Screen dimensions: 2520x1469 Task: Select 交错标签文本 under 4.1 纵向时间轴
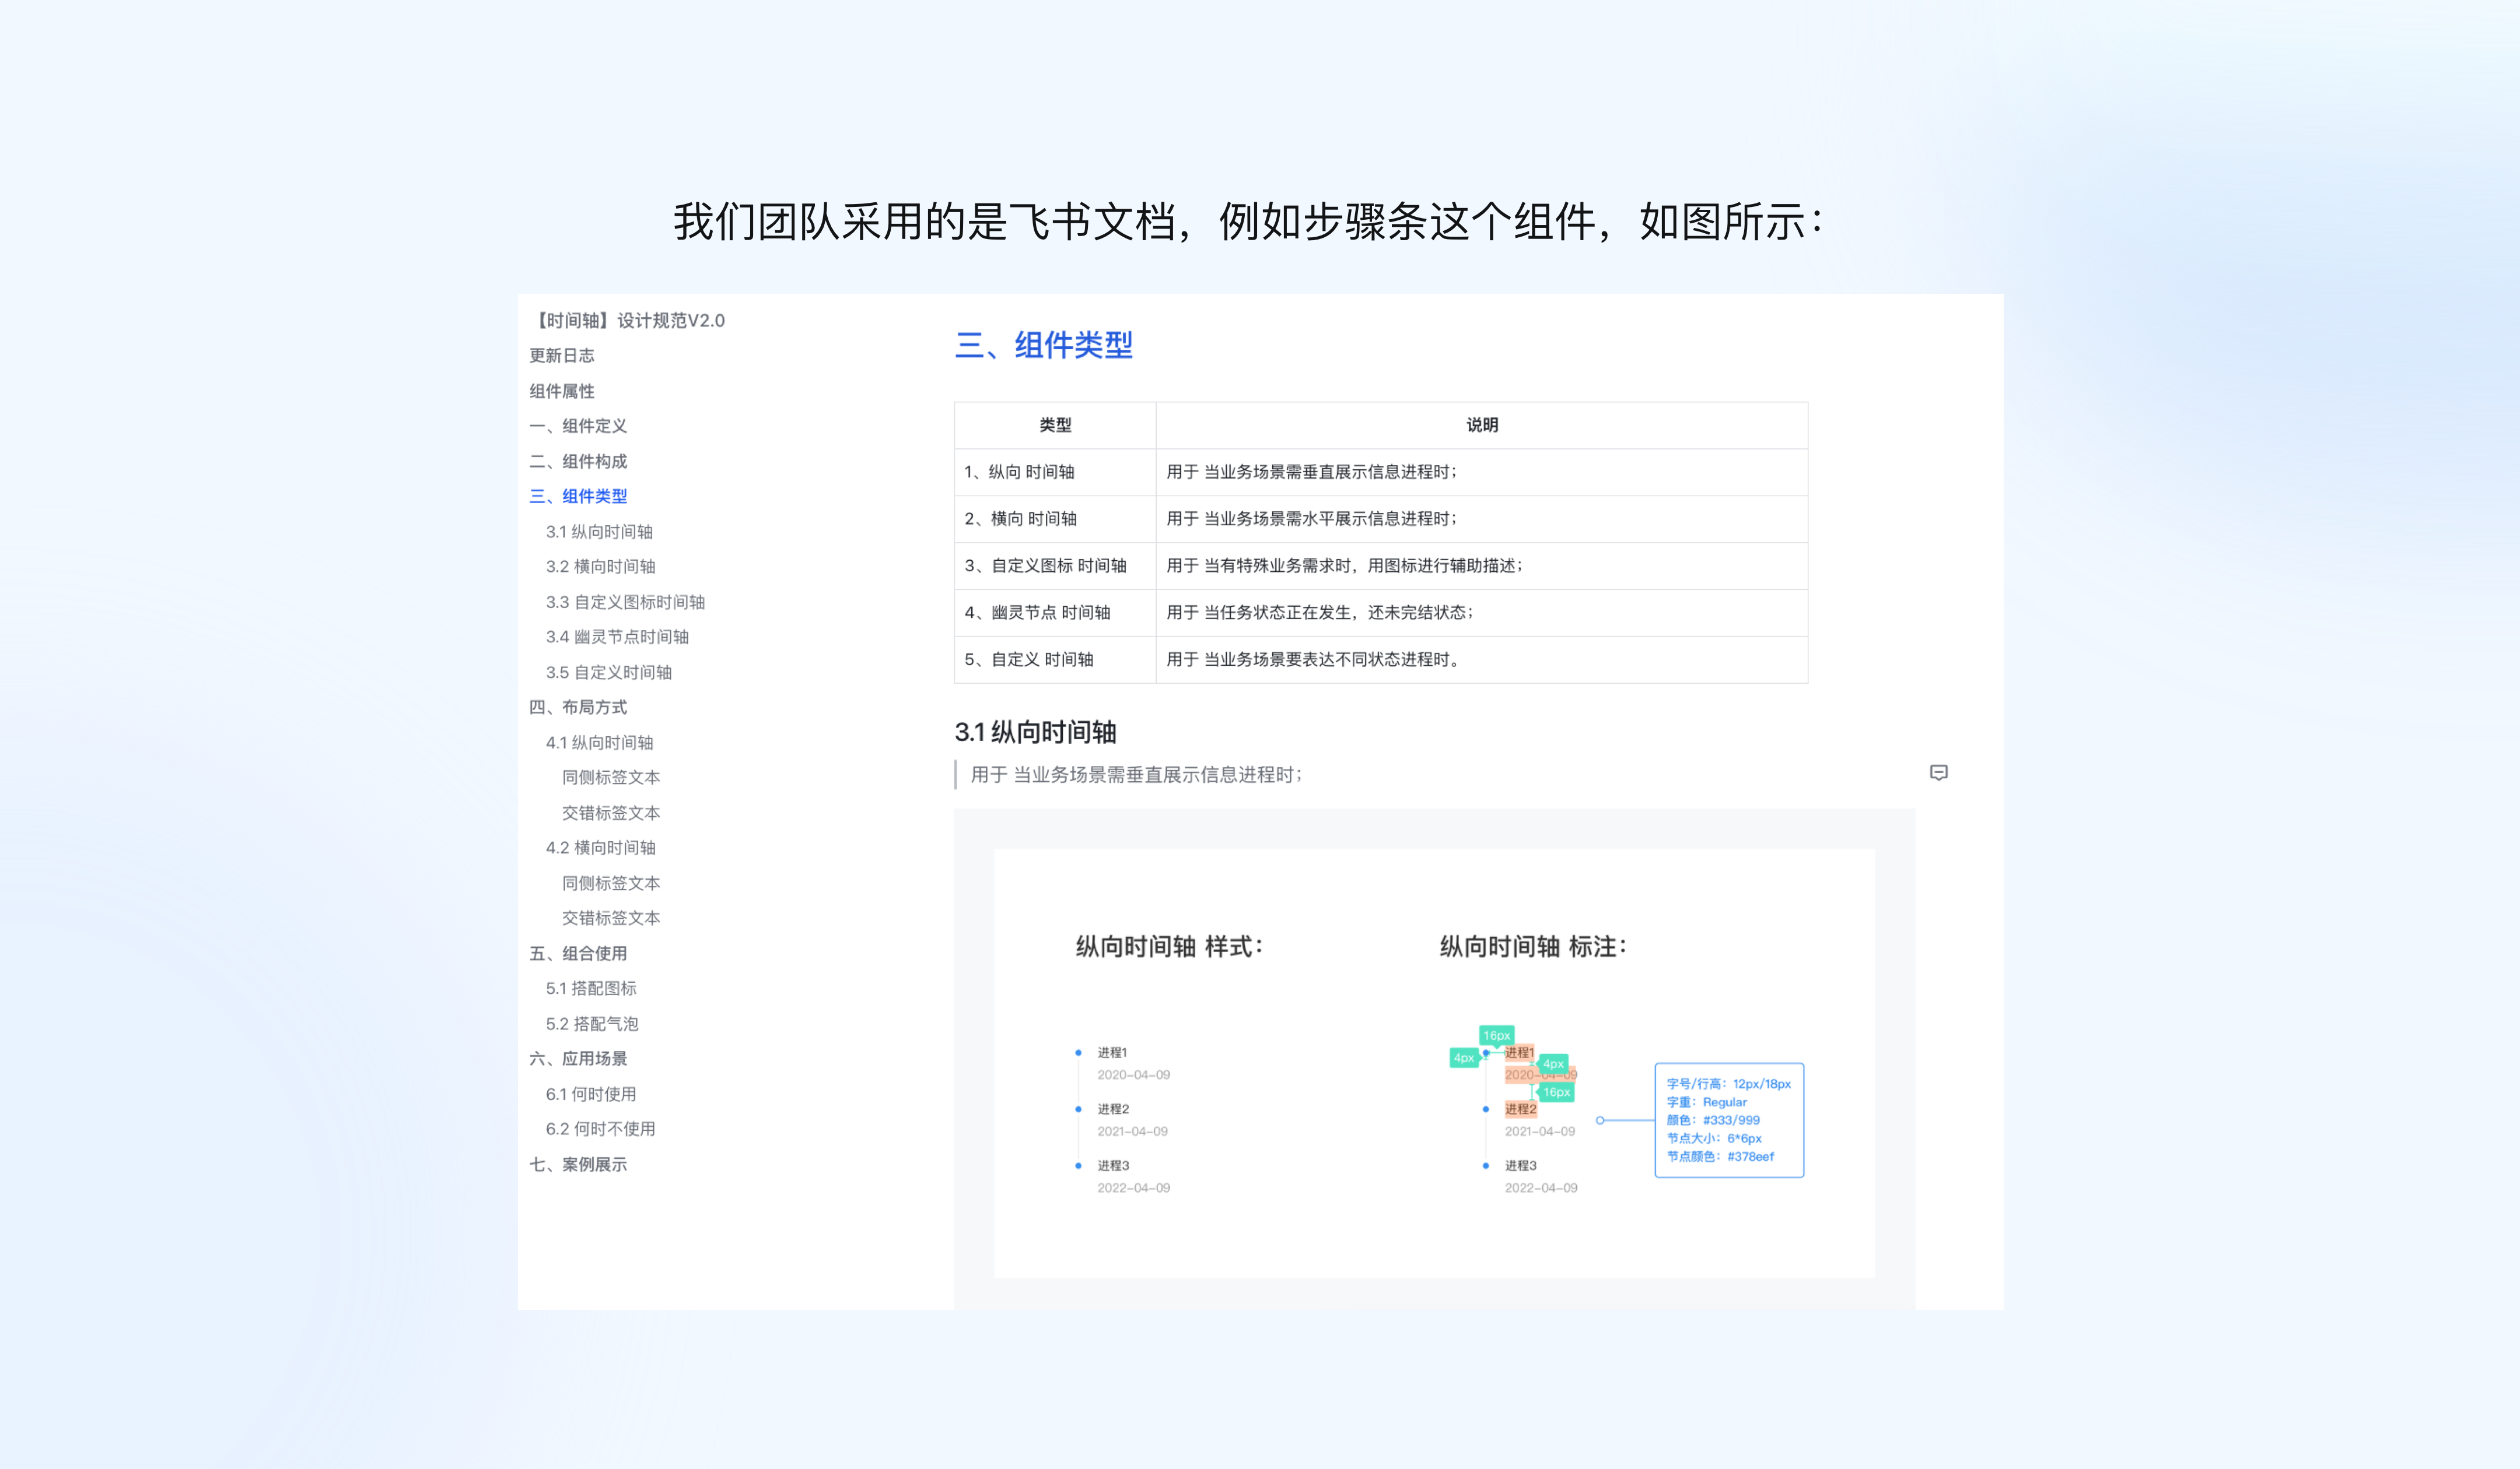pyautogui.click(x=610, y=813)
